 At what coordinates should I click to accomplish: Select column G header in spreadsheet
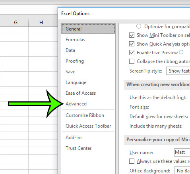click(16, 23)
